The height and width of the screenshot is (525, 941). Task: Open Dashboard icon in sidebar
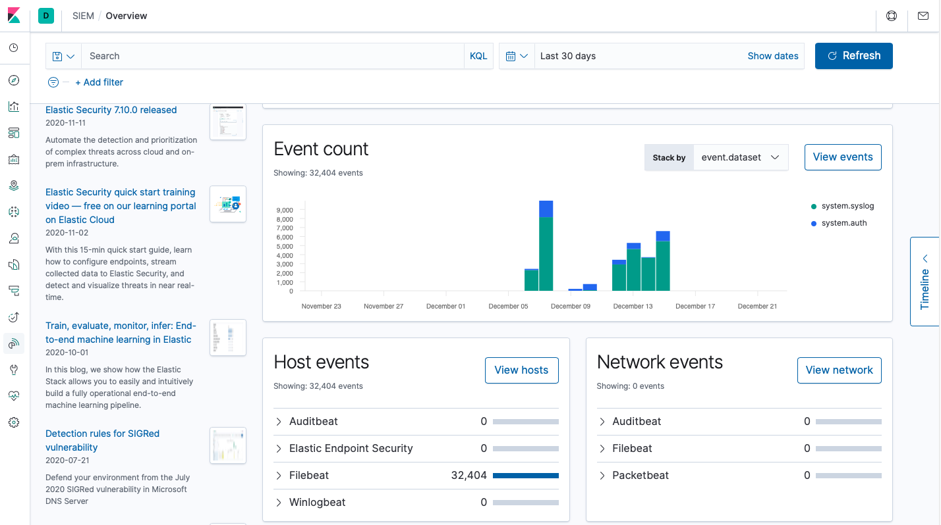14,133
